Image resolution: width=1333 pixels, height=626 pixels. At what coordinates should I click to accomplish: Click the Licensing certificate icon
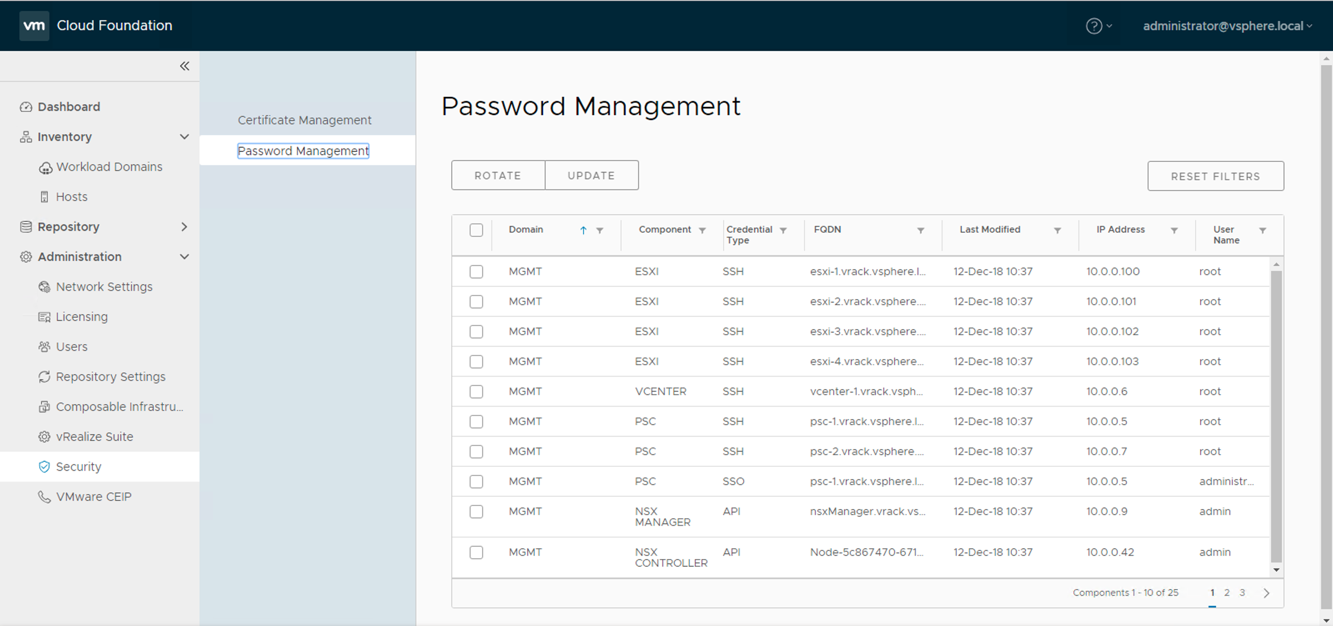click(x=45, y=317)
